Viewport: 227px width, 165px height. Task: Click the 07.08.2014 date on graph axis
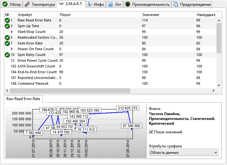(x=128, y=149)
